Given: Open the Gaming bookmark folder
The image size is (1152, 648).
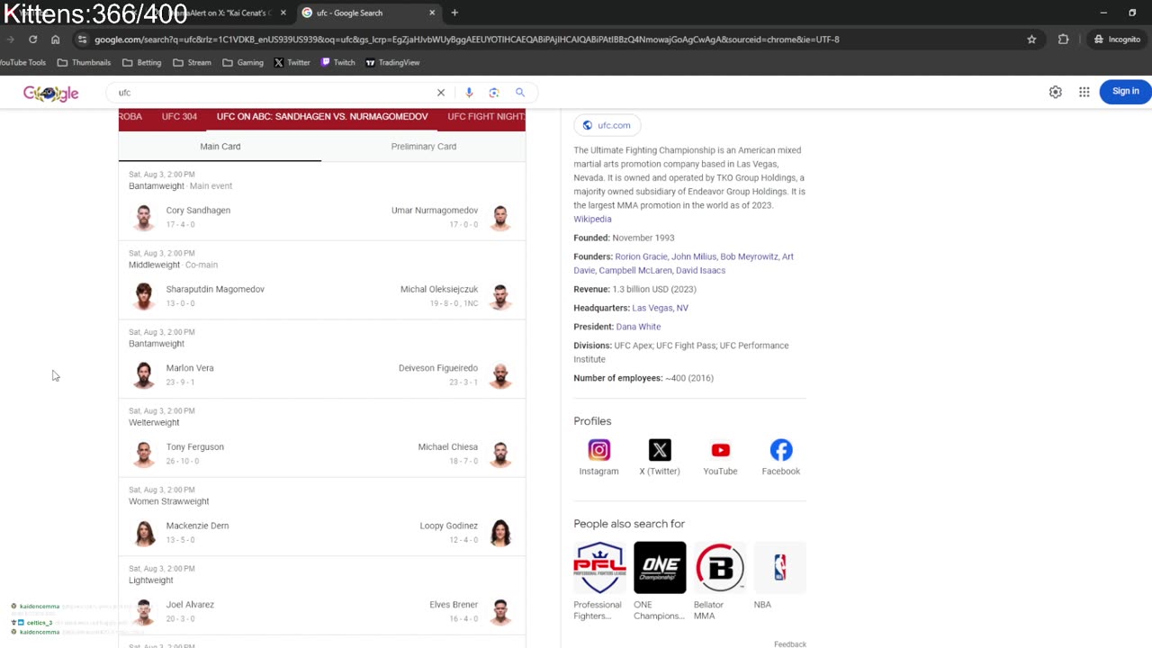Looking at the screenshot, I should [243, 63].
